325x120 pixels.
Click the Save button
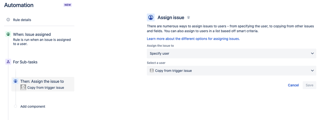coord(309,85)
